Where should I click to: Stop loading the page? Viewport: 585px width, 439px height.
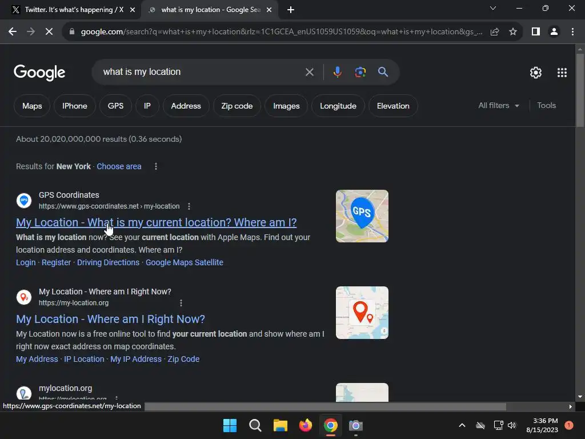click(x=49, y=32)
